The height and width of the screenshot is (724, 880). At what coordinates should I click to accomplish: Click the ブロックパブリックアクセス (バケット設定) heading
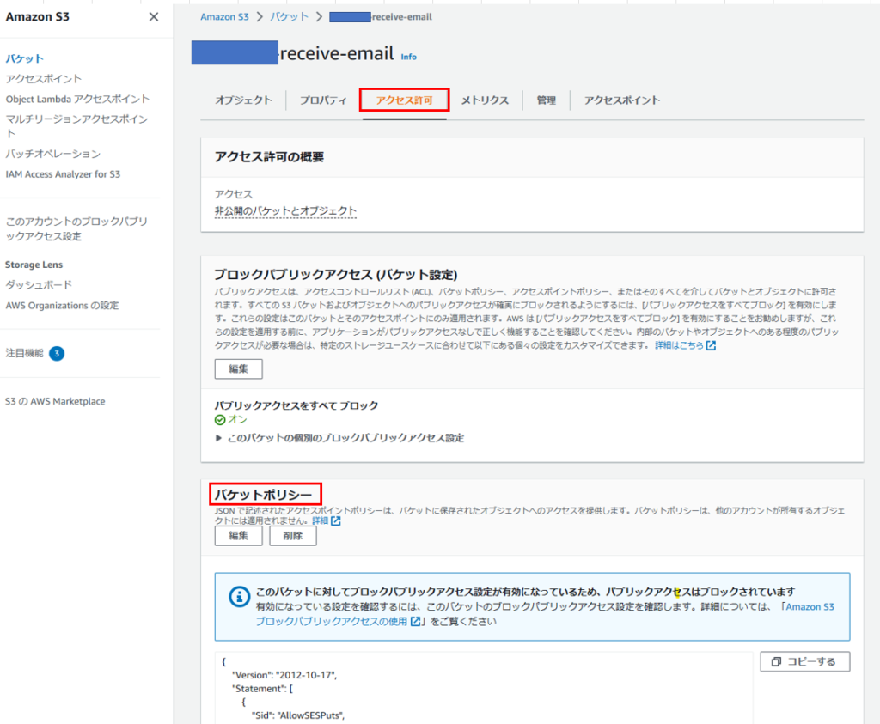point(336,275)
